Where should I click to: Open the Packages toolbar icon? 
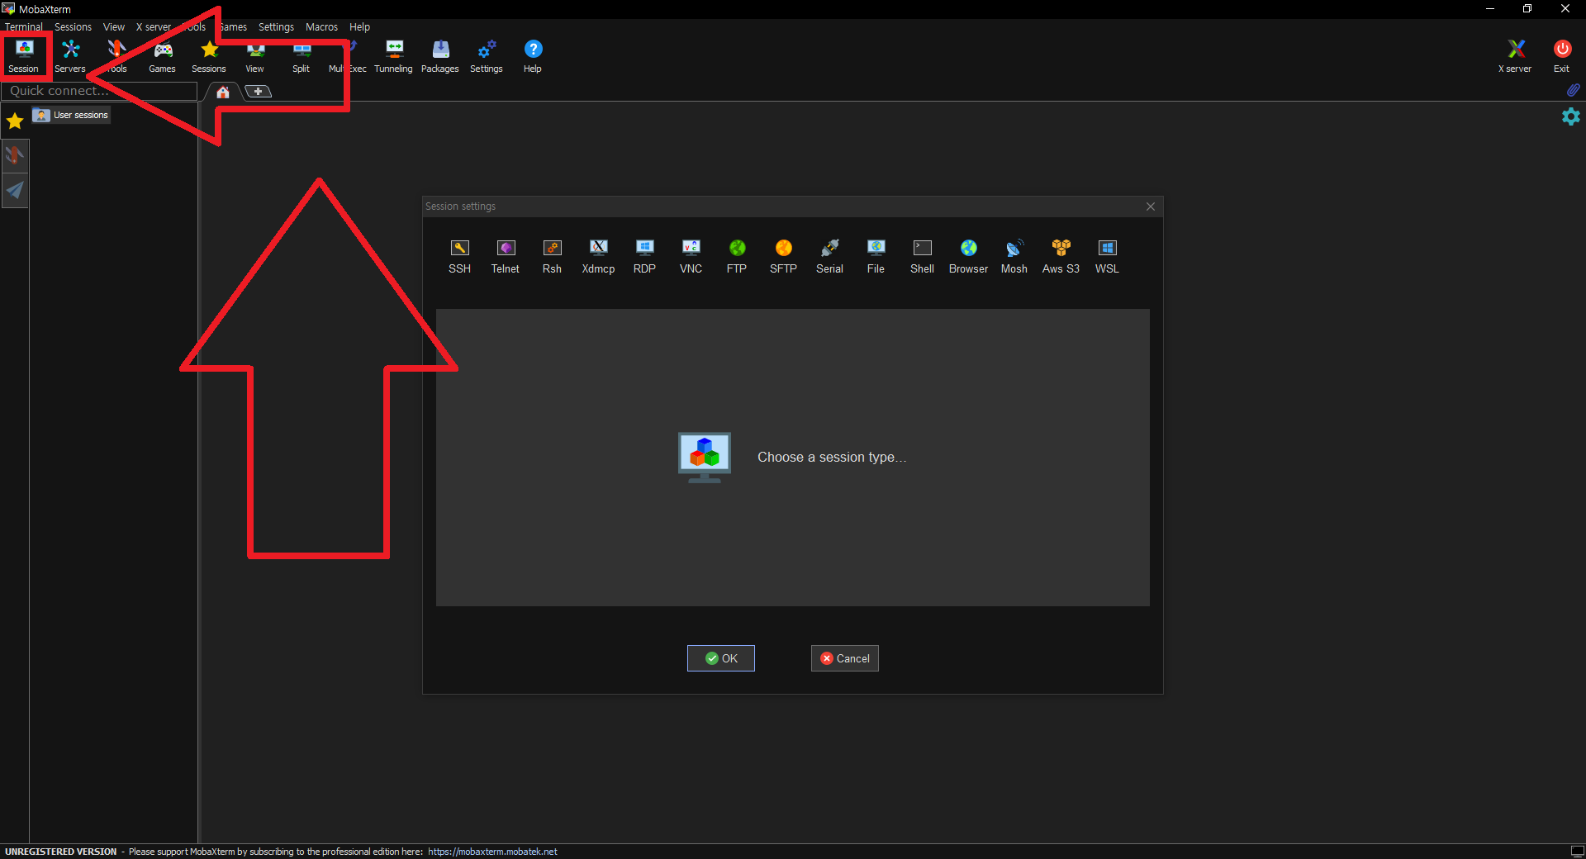(440, 56)
